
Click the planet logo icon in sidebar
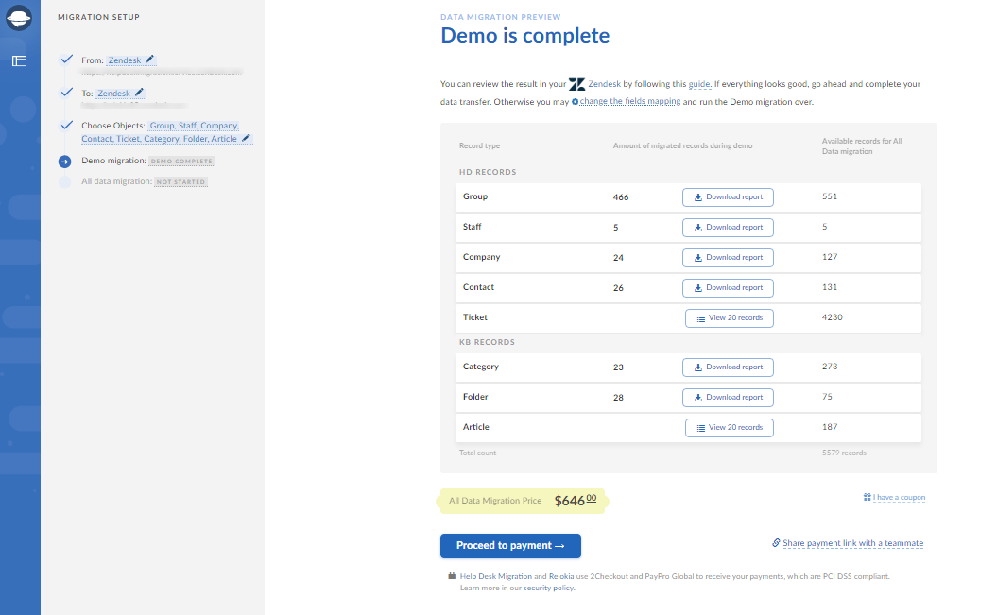click(19, 19)
